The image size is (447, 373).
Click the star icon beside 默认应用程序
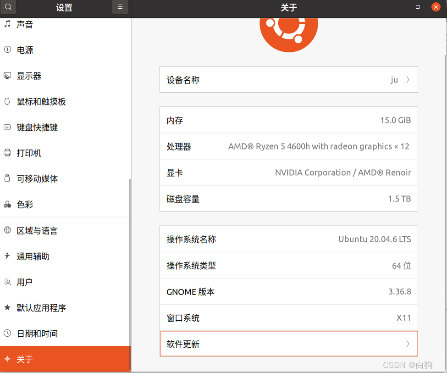coord(7,307)
